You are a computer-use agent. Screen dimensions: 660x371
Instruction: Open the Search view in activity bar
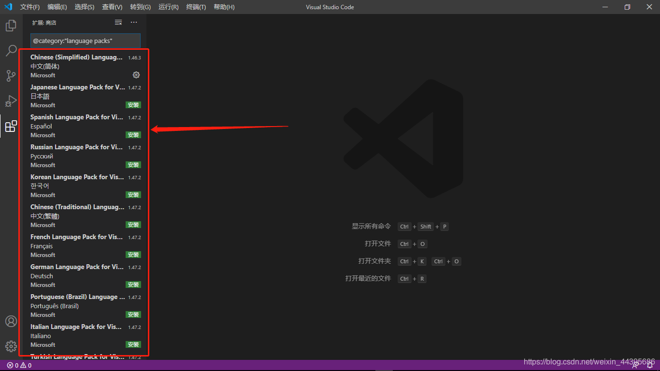[x=11, y=51]
